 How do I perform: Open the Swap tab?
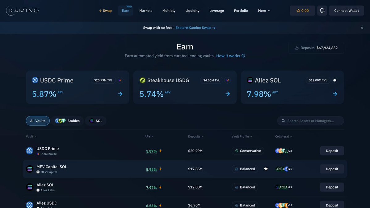(105, 11)
